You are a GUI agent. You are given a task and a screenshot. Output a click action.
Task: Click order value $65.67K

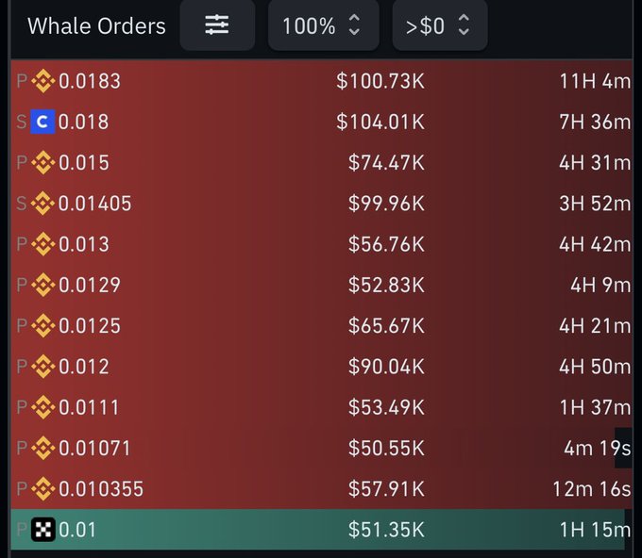click(386, 326)
